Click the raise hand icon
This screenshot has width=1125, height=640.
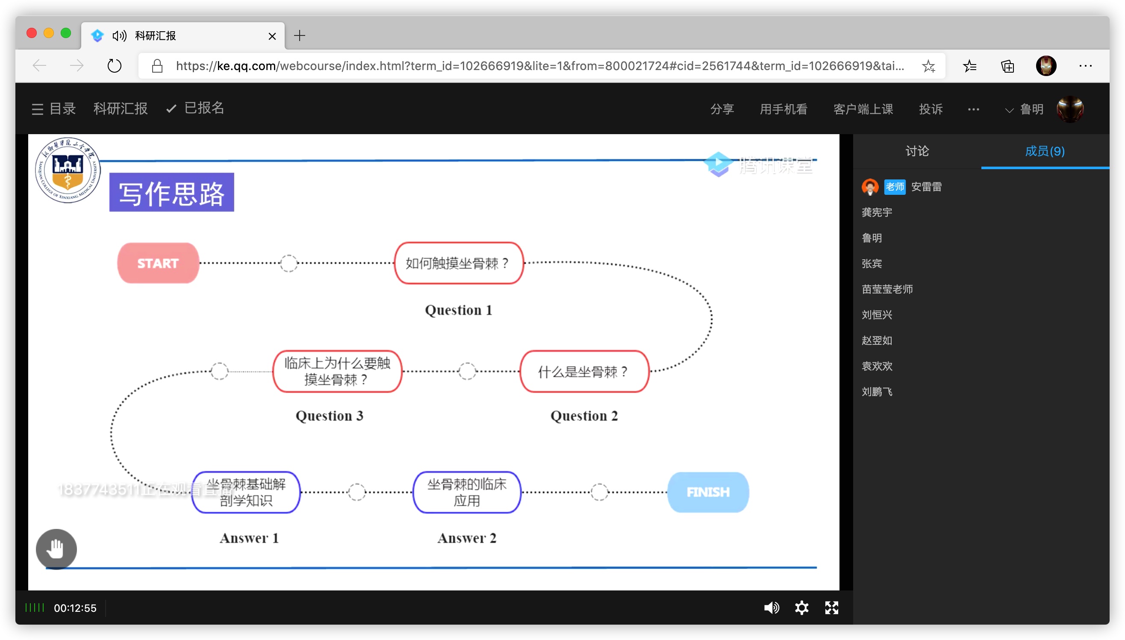[x=56, y=549]
